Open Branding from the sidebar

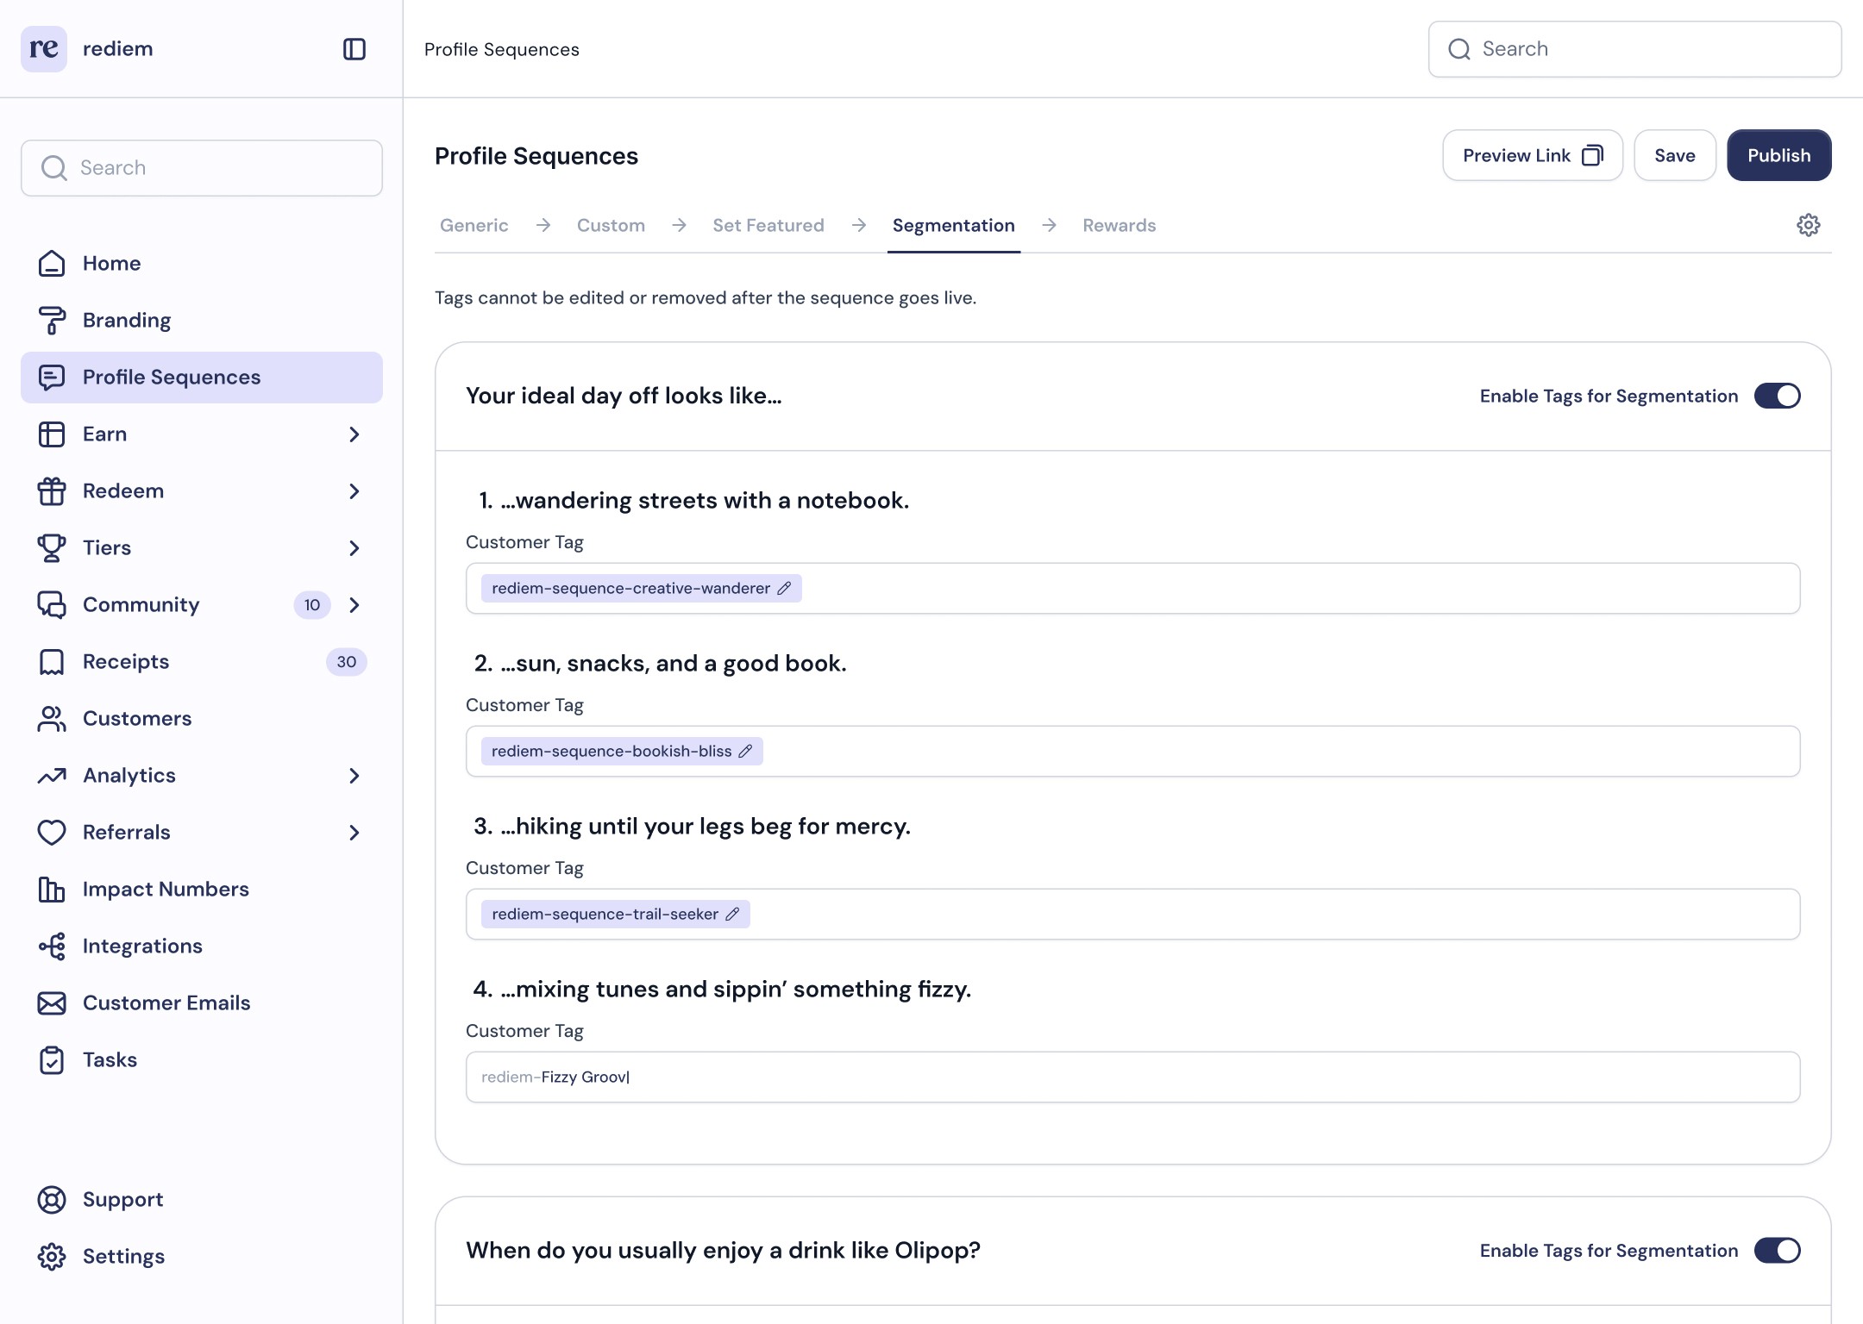[127, 320]
